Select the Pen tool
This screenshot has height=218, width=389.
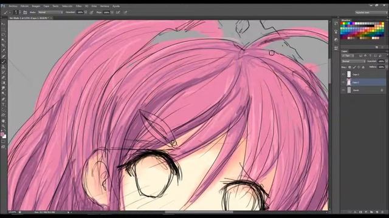tap(3, 99)
